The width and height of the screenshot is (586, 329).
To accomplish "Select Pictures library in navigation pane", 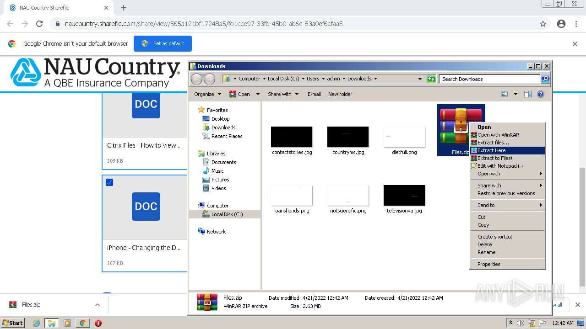I will tap(220, 180).
